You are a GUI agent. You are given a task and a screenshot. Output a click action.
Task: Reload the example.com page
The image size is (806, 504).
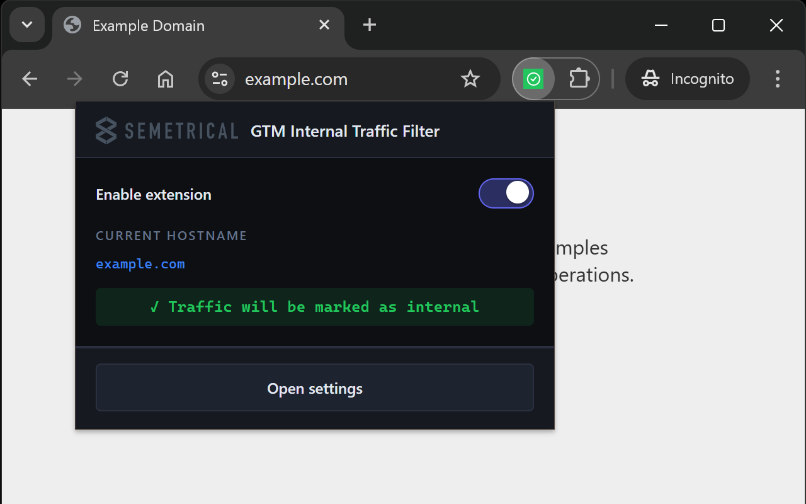point(120,79)
